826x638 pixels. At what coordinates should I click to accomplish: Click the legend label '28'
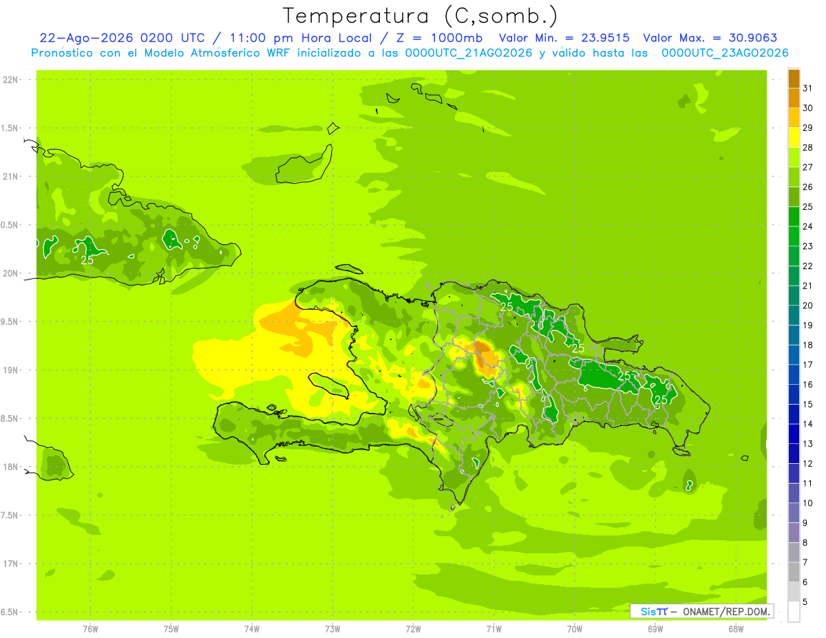808,147
